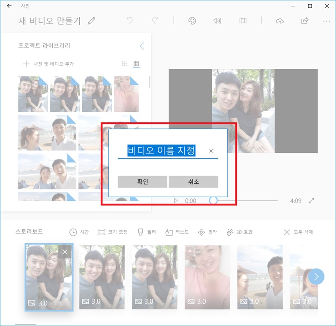Confirm the video name with 확인
The image size is (336, 326).
(142, 181)
